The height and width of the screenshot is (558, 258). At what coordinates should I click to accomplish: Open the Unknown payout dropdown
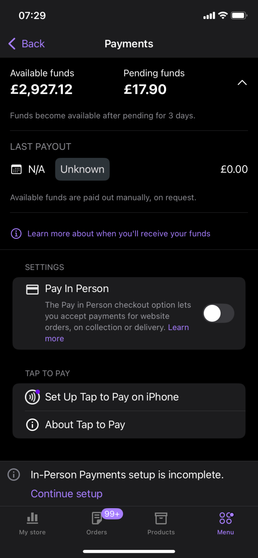pos(82,169)
